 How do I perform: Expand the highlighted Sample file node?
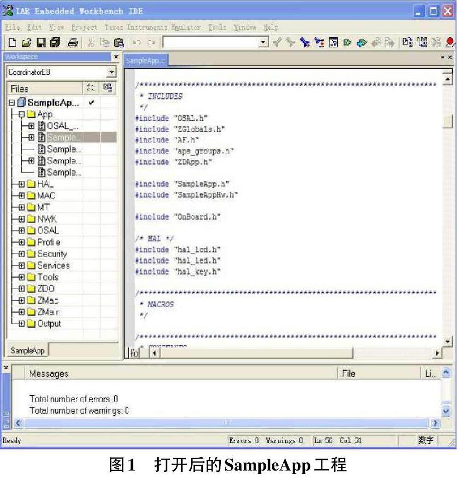pyautogui.click(x=31, y=137)
